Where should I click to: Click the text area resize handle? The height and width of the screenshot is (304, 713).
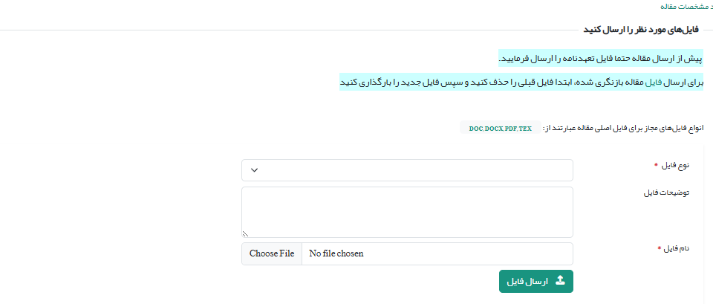246,233
